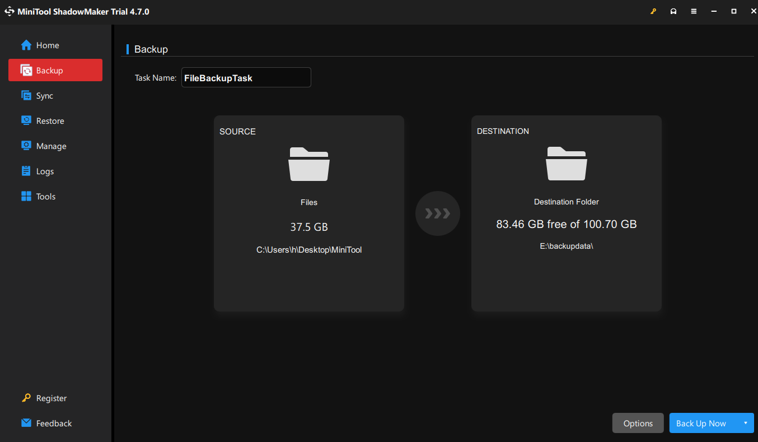The image size is (758, 442).
Task: Click the DESTINATION panel heading
Action: [x=503, y=131]
